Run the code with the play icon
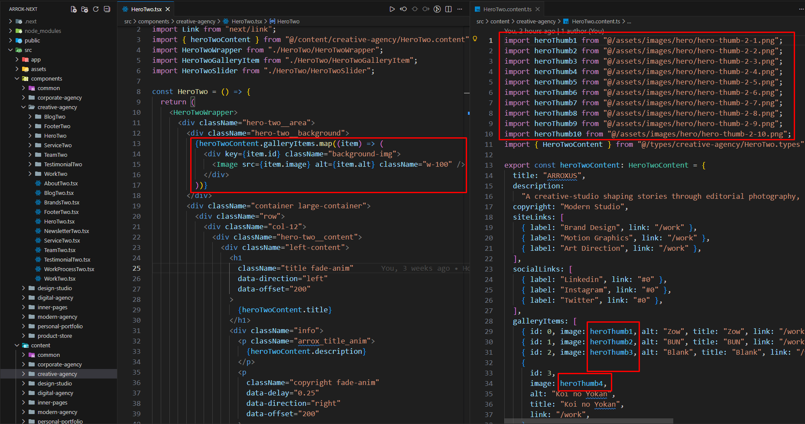Viewport: 805px width, 424px height. pyautogui.click(x=392, y=9)
